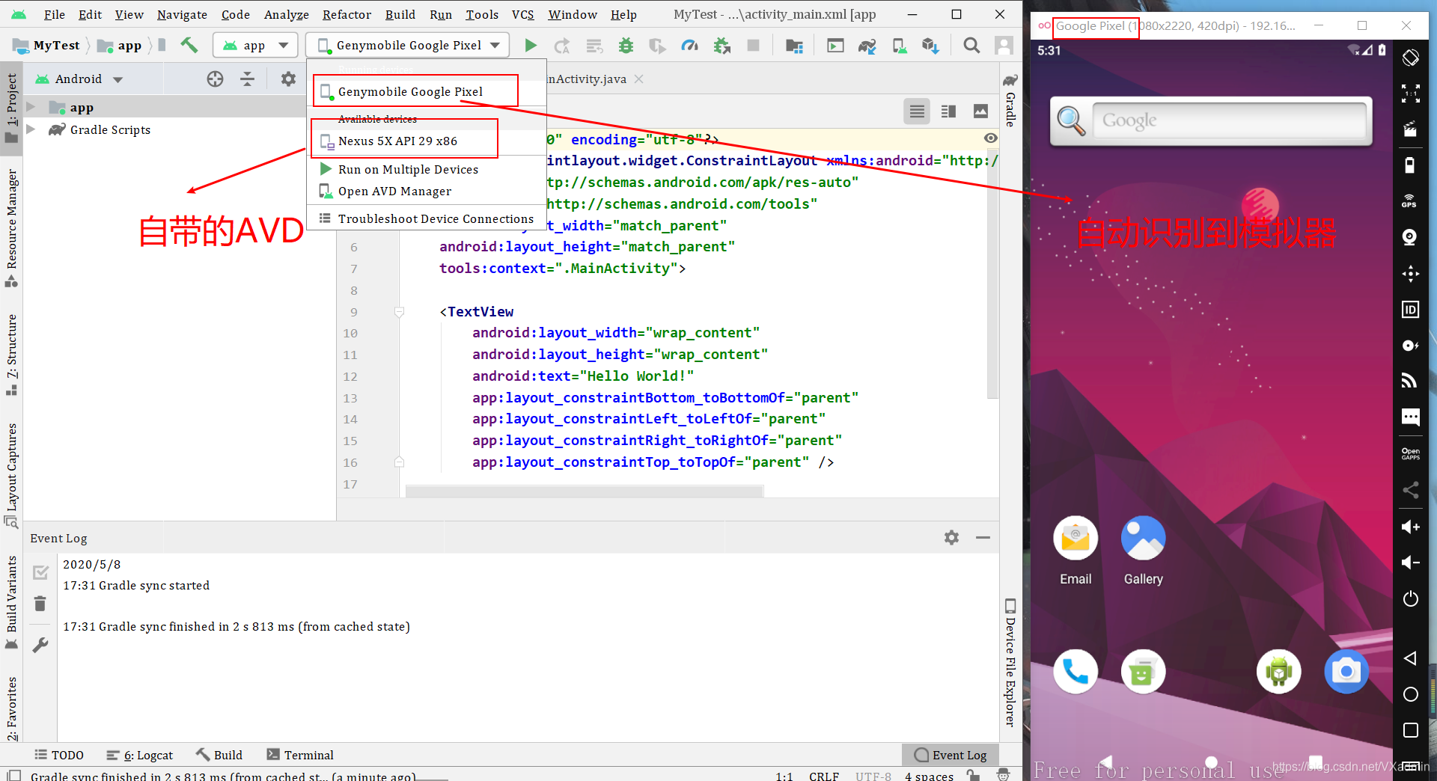Click the Search Everywhere magnifier icon
The width and height of the screenshot is (1437, 781).
pyautogui.click(x=971, y=46)
